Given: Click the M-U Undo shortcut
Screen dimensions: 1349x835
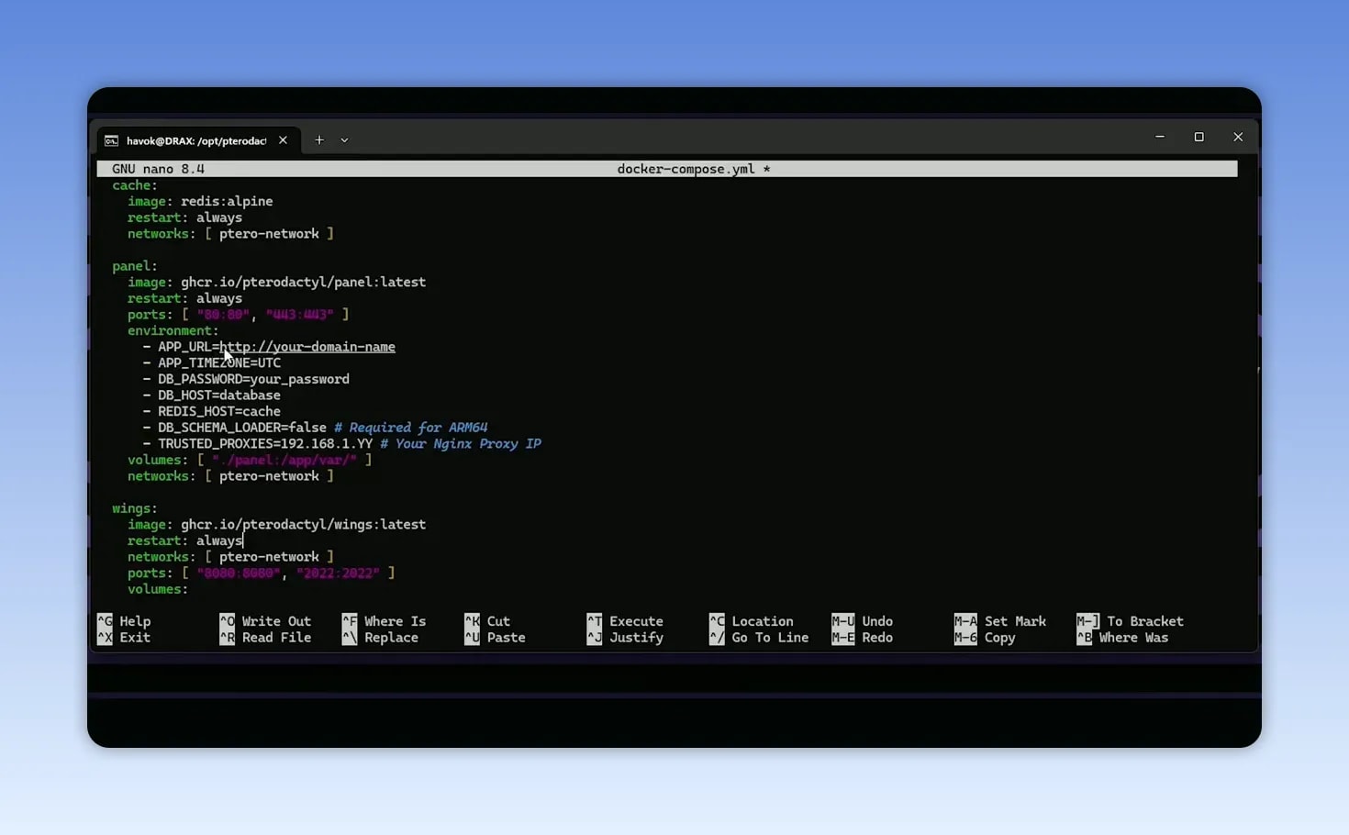Looking at the screenshot, I should 863,621.
